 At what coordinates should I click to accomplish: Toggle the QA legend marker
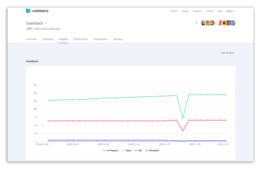tap(138, 150)
